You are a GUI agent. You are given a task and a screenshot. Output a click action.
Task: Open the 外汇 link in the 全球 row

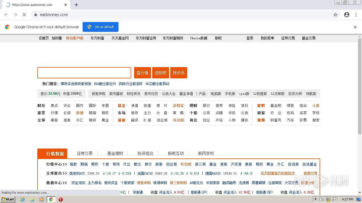pyautogui.click(x=79, y=120)
